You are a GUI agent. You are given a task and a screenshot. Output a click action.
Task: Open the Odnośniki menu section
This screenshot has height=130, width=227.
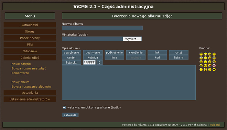pos(30,51)
